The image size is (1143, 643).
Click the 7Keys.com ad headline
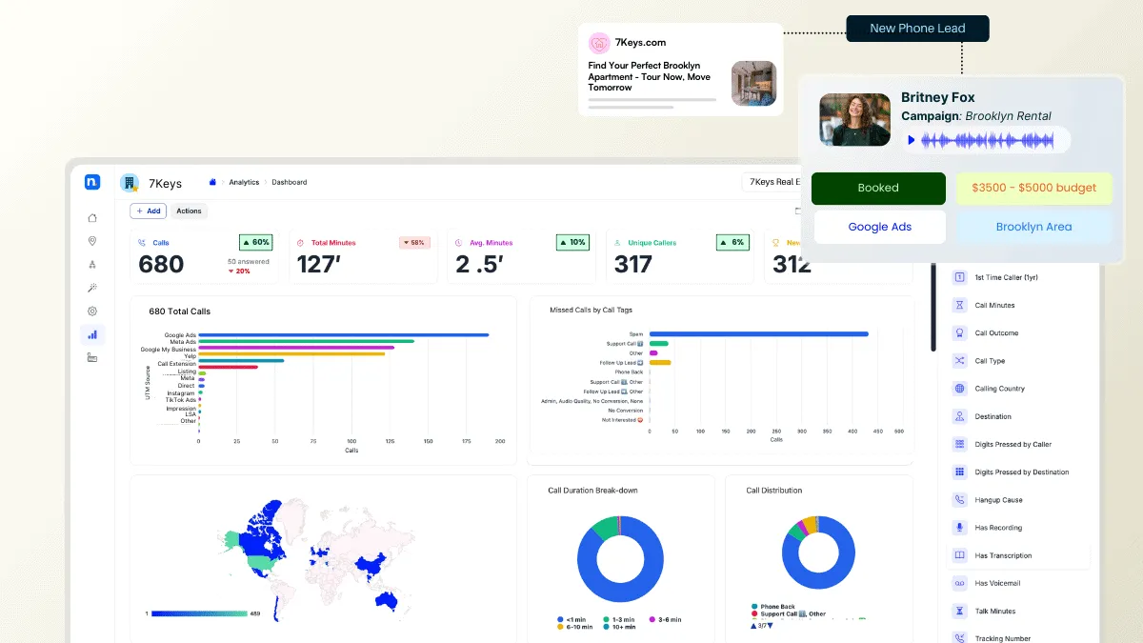pyautogui.click(x=651, y=76)
